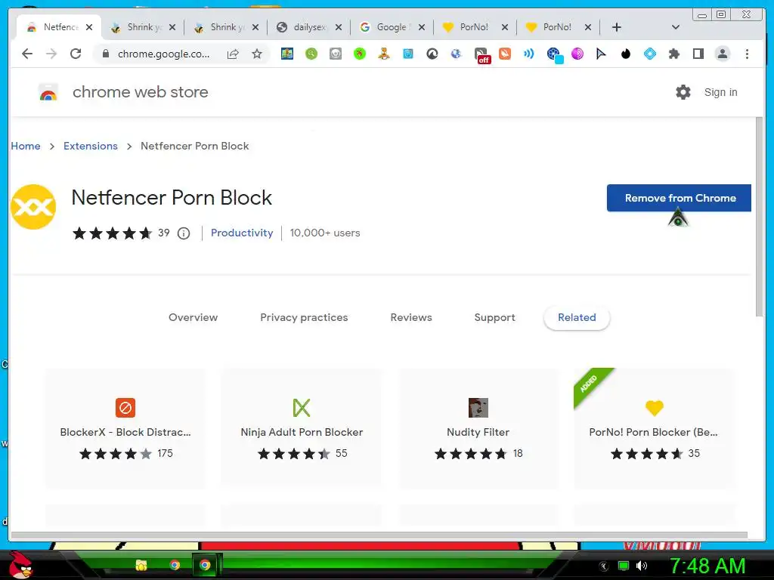Screen dimensions: 774x580
Task: Click the vertical page scrollbar
Action: tap(759, 217)
